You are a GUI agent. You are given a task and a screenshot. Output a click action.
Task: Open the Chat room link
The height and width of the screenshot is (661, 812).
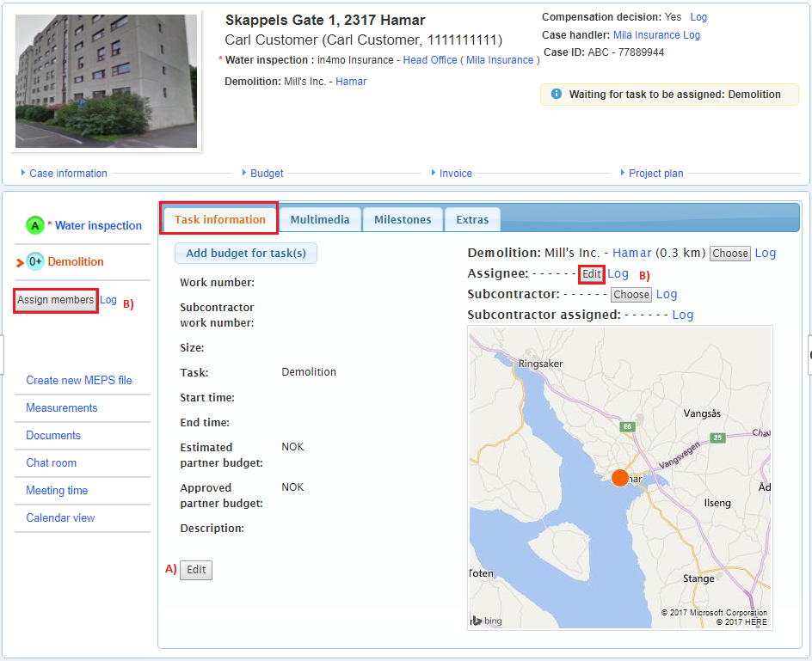coord(51,463)
